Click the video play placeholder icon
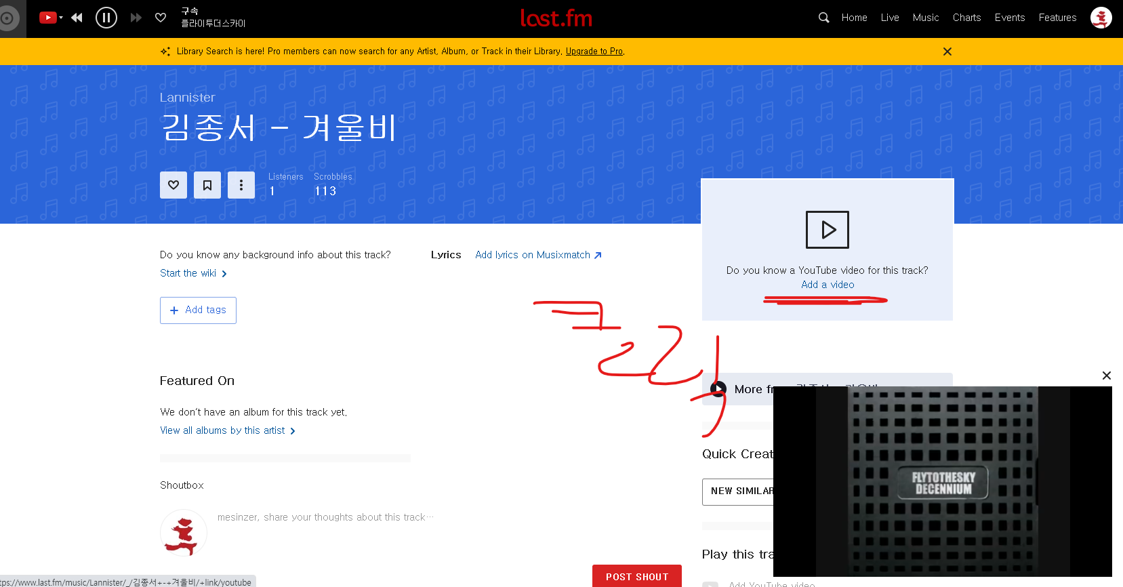The height and width of the screenshot is (587, 1123). pyautogui.click(x=828, y=230)
